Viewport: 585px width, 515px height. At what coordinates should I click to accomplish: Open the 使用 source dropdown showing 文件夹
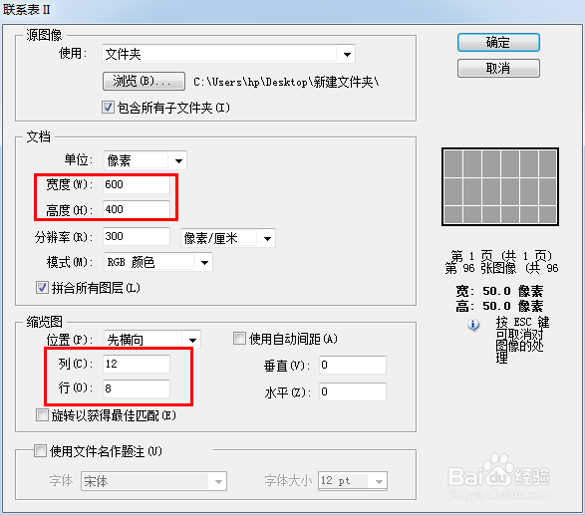tap(228, 54)
